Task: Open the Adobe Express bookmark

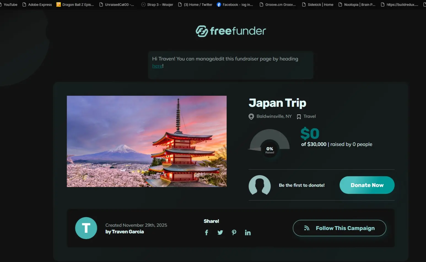Action: (x=37, y=5)
